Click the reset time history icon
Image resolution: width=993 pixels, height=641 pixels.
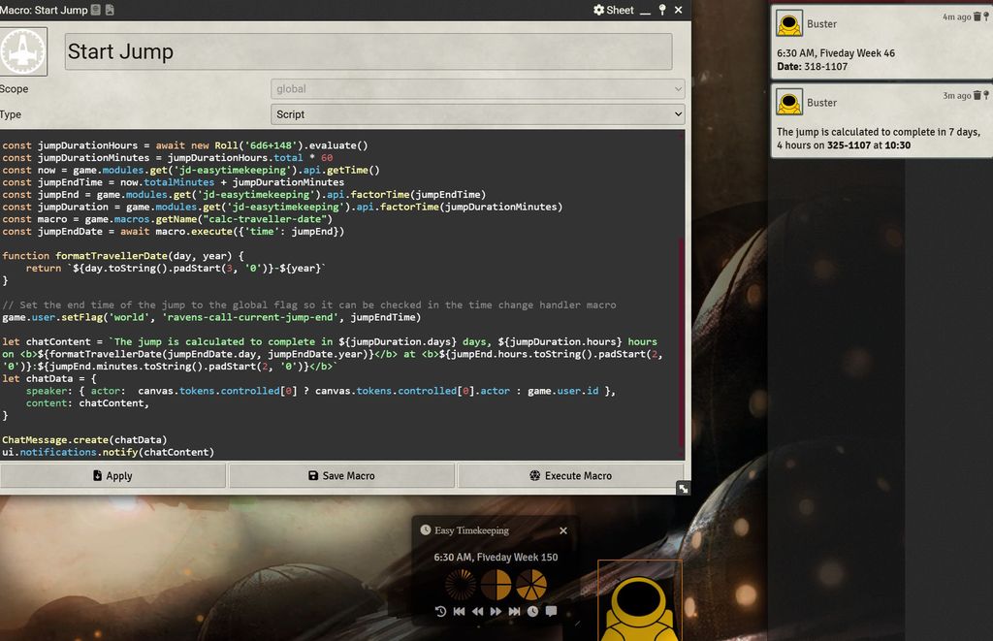440,612
